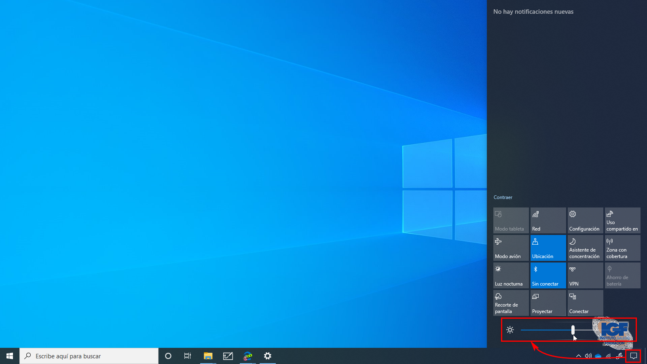
Task: Open the Start menu
Action: click(10, 356)
